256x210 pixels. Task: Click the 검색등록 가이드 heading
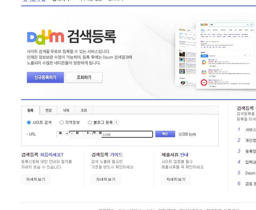[x=107, y=155]
